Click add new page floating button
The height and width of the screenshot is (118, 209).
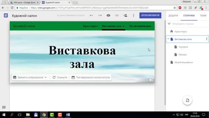pos(187,100)
